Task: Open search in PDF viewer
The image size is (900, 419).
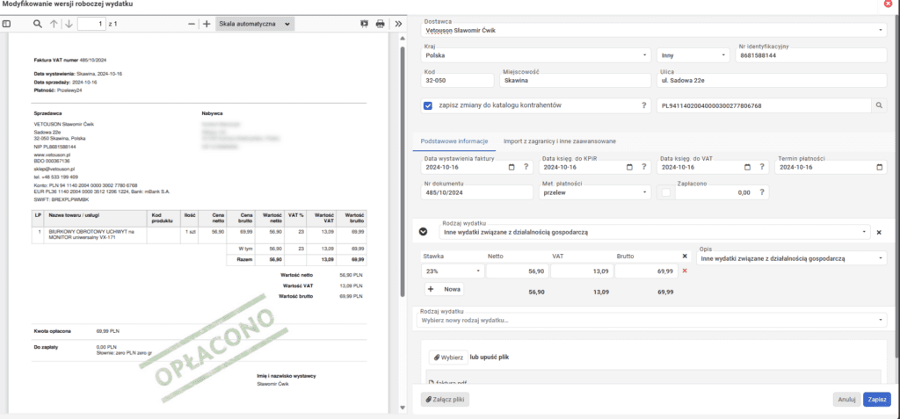Action: click(x=37, y=24)
